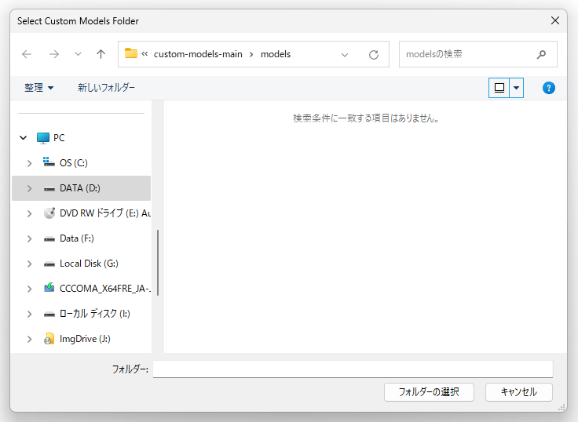This screenshot has width=578, height=422.
Task: Go up one folder level
Action: click(x=101, y=54)
